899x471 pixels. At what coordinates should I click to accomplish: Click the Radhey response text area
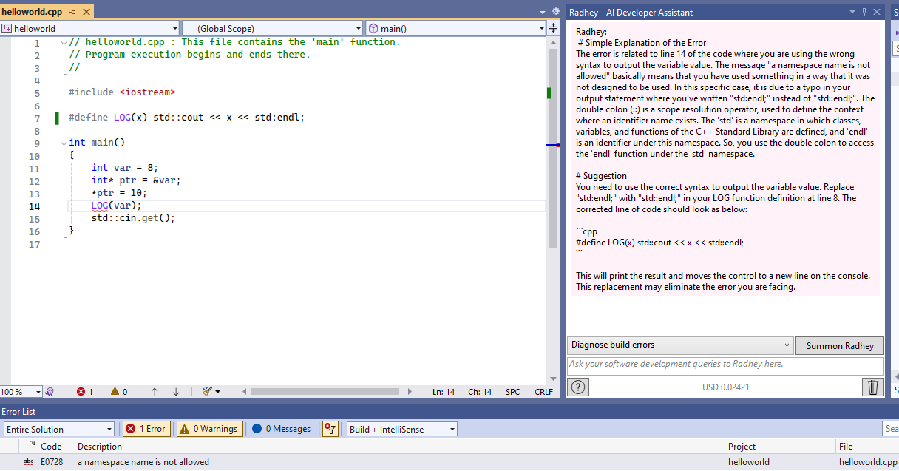725,159
